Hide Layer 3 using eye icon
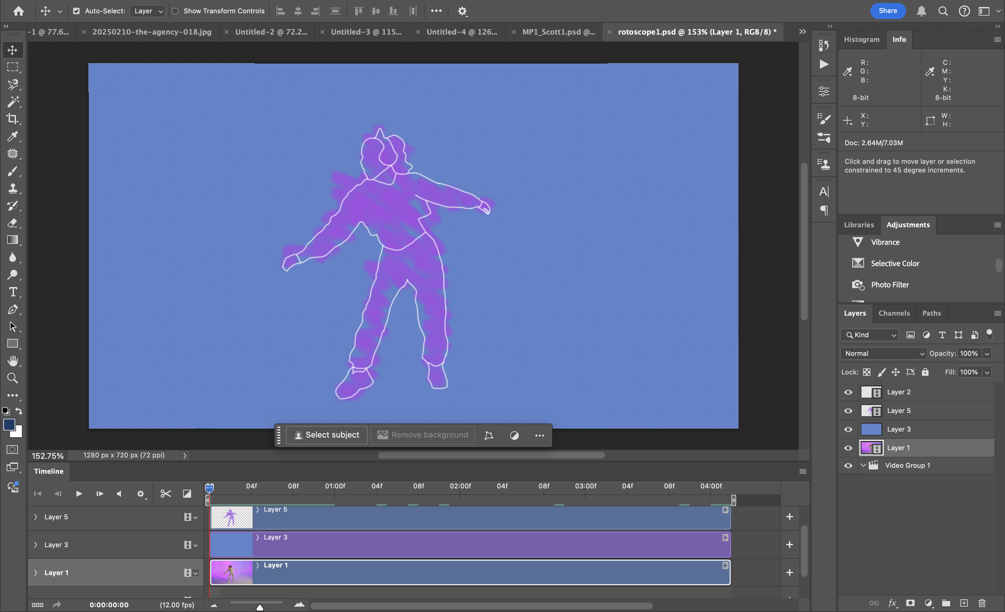Viewport: 1005px width, 612px height. pos(848,429)
